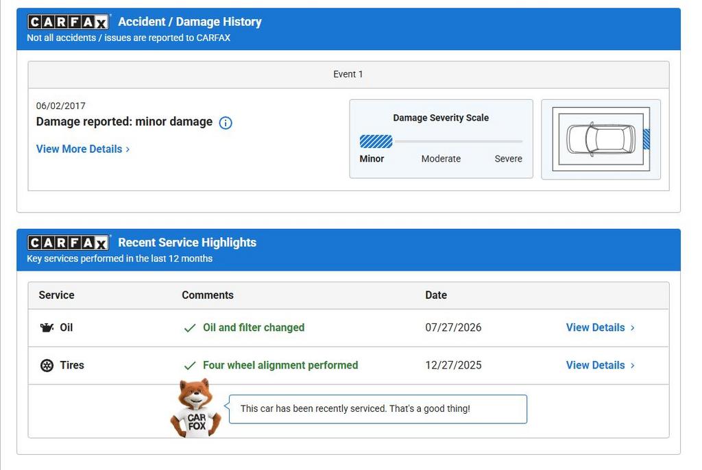Click the Four wheel alignment performed comment
702x470 pixels.
[x=280, y=365]
